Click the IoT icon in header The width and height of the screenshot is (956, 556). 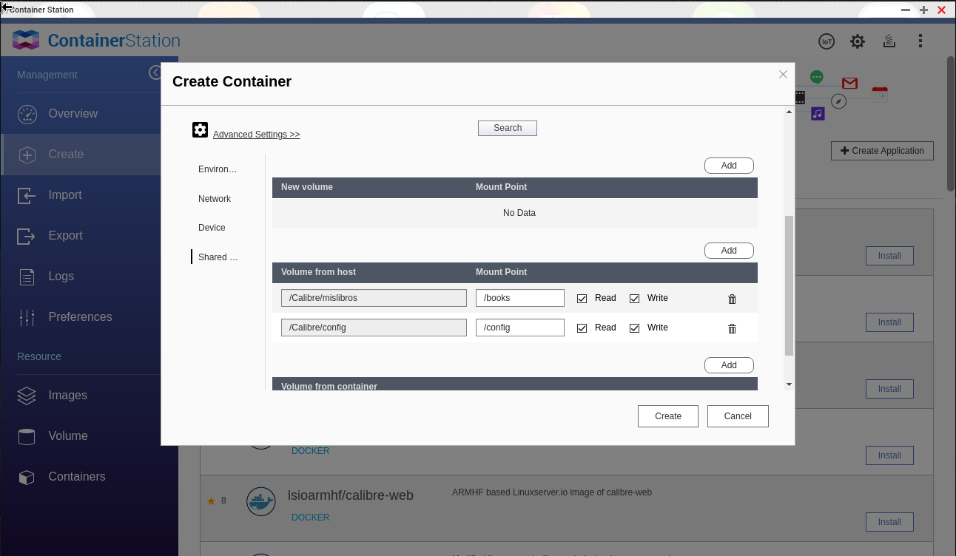tap(827, 41)
